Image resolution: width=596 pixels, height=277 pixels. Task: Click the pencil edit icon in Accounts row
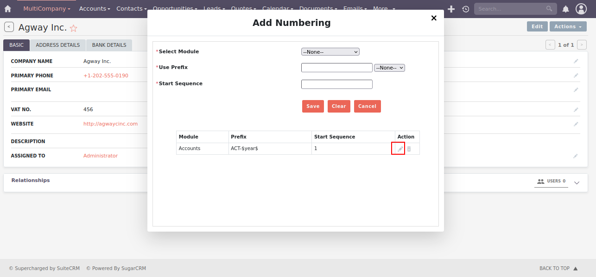[399, 149]
